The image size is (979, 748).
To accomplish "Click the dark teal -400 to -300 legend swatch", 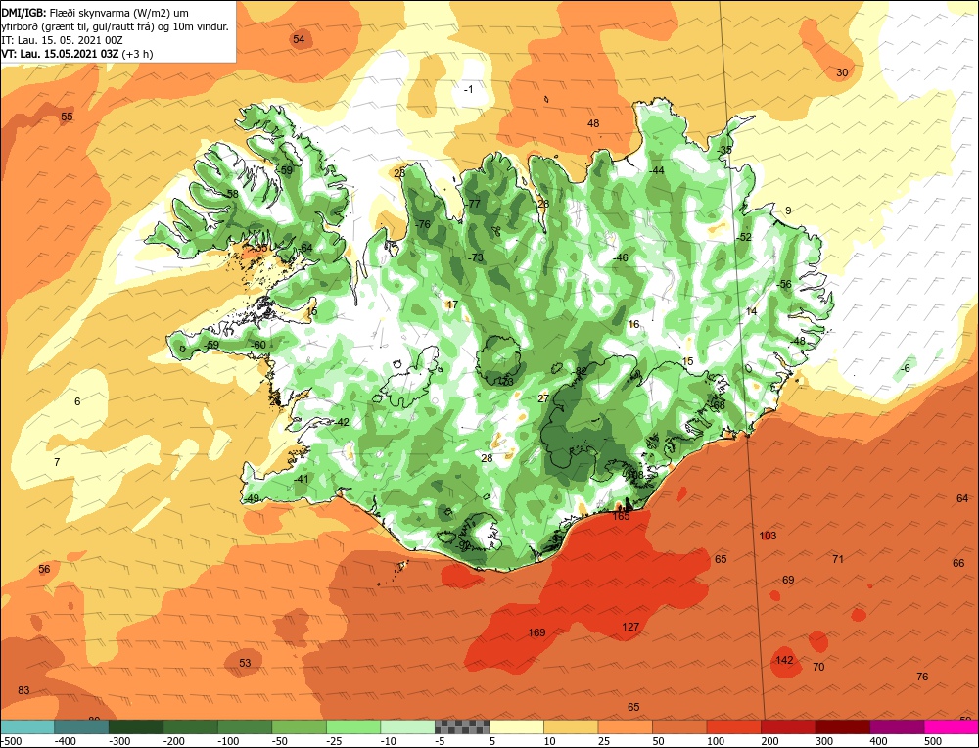I will (x=82, y=726).
